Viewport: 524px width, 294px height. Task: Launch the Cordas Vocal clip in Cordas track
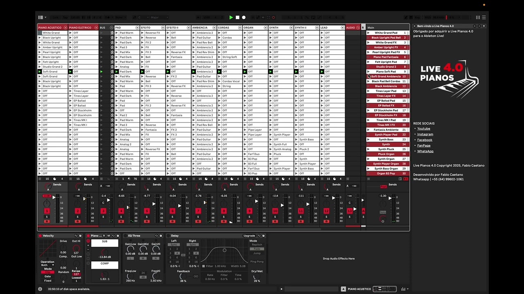coord(219,81)
